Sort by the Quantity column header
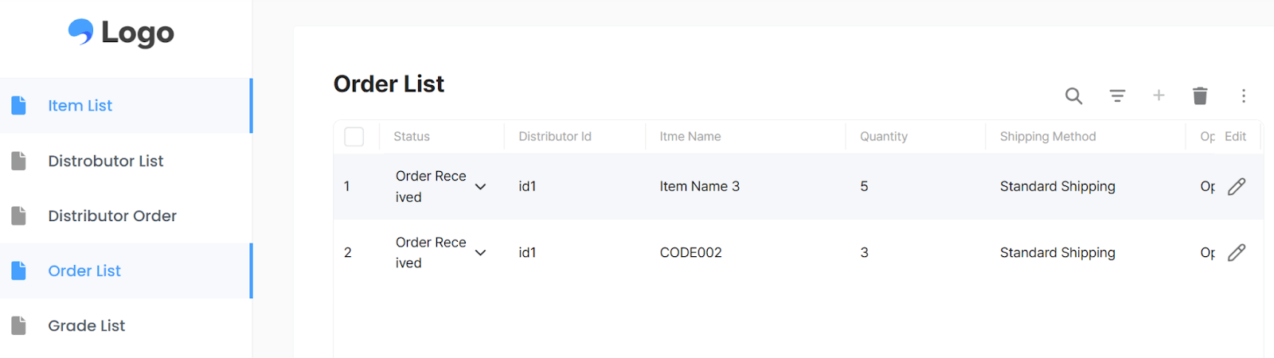Image resolution: width=1274 pixels, height=358 pixels. click(x=884, y=137)
